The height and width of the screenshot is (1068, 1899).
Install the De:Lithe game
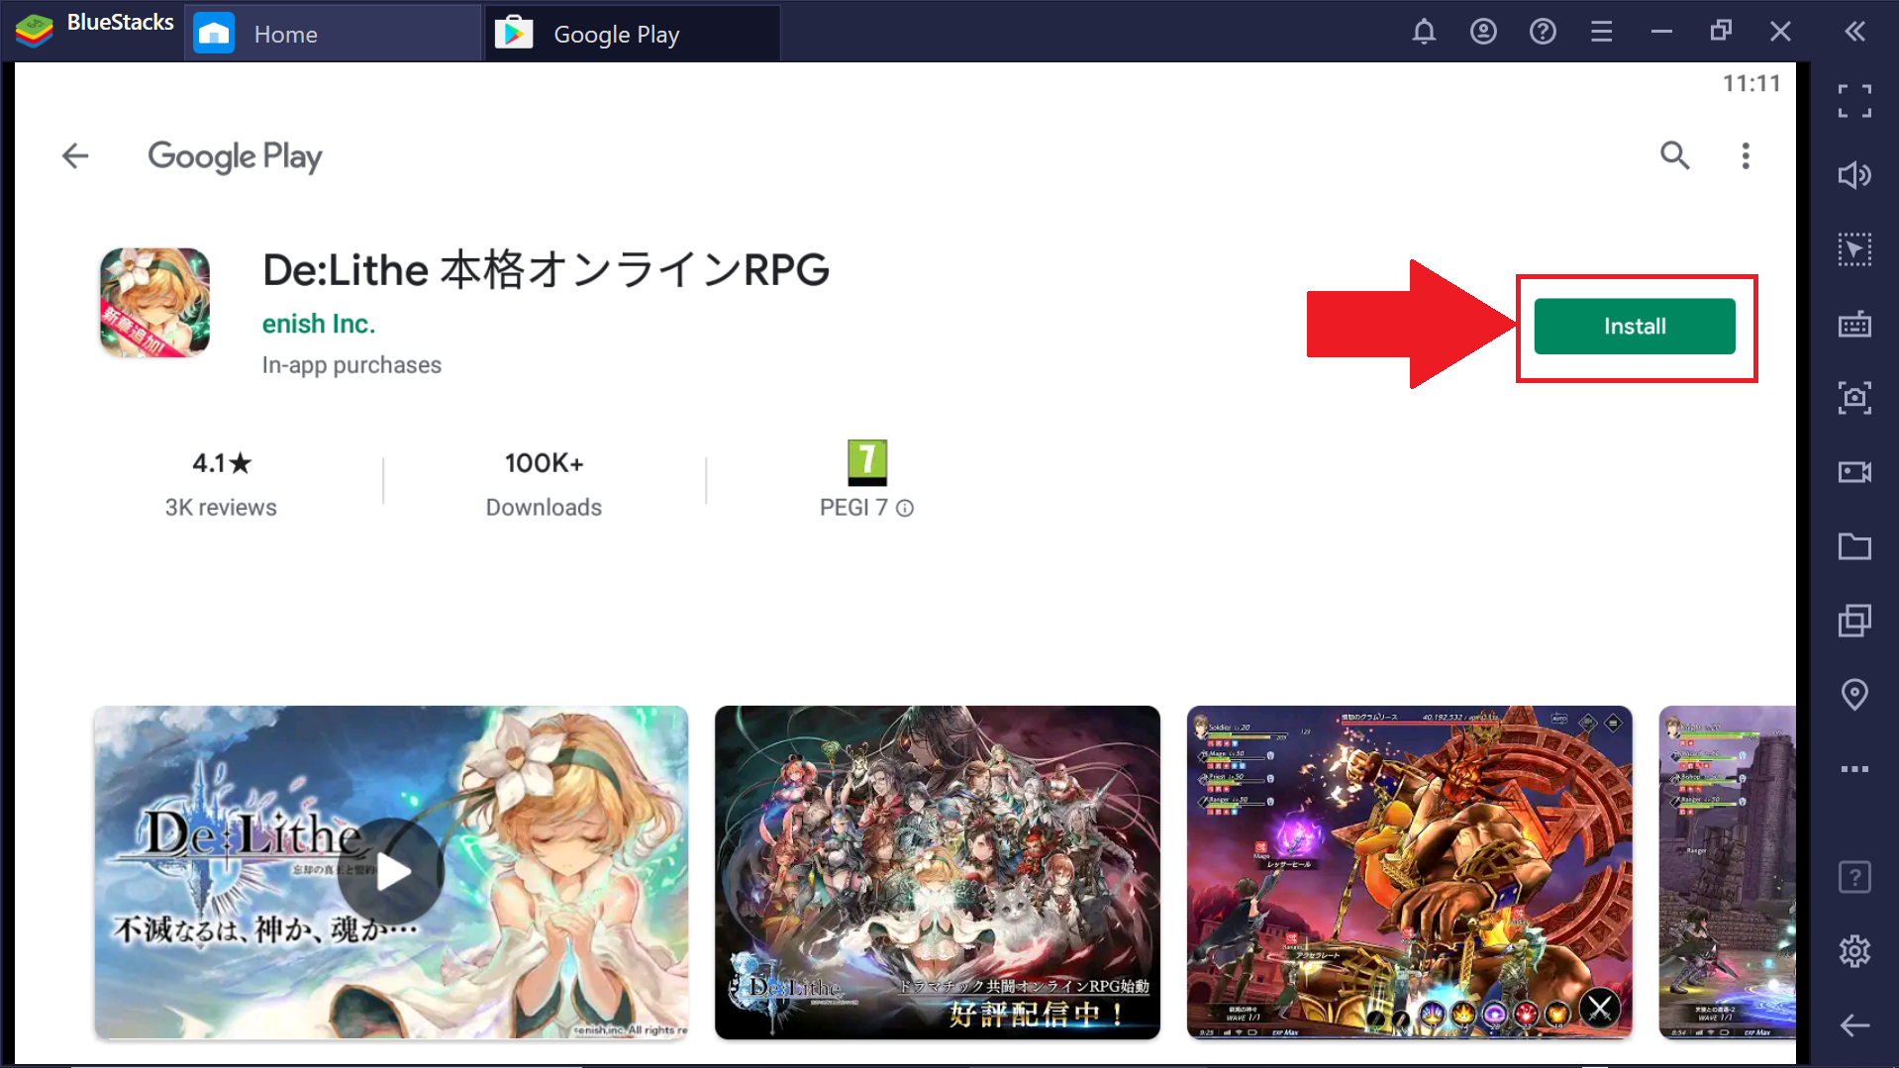(x=1635, y=326)
